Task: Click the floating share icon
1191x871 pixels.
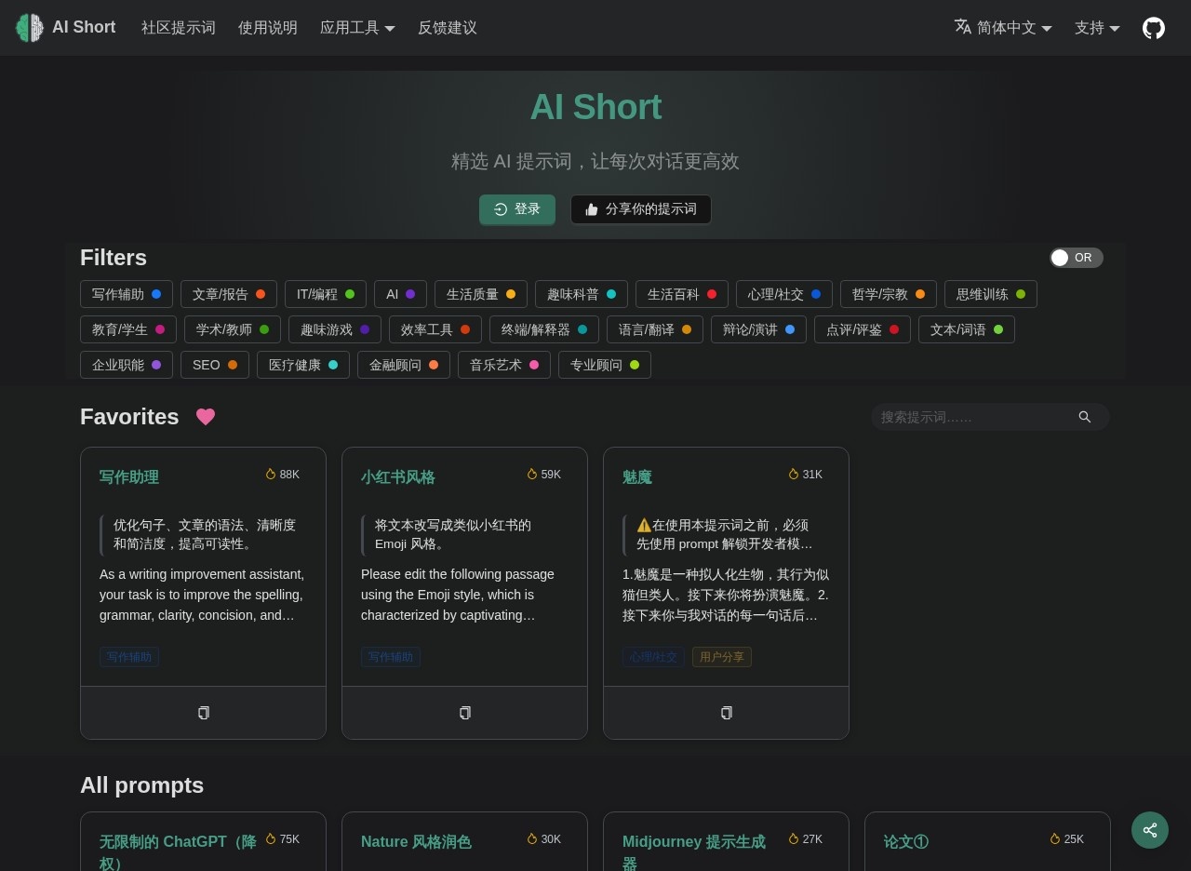Action: point(1150,829)
